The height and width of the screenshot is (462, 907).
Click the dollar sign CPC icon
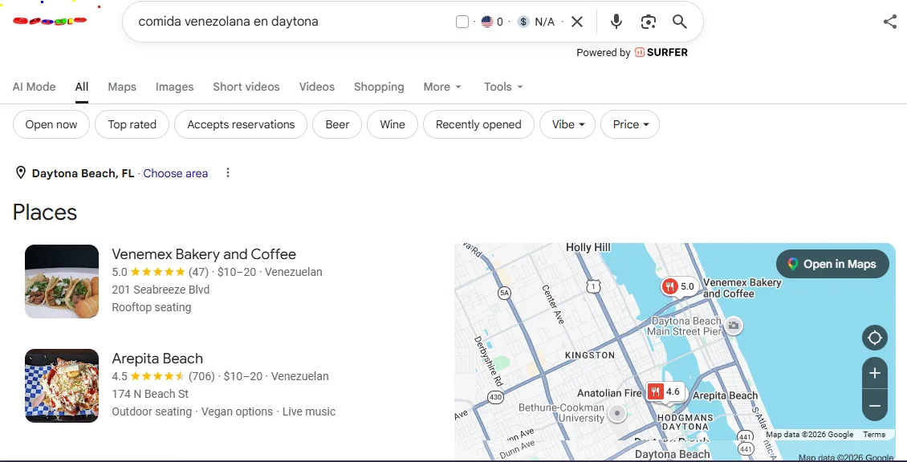(523, 22)
